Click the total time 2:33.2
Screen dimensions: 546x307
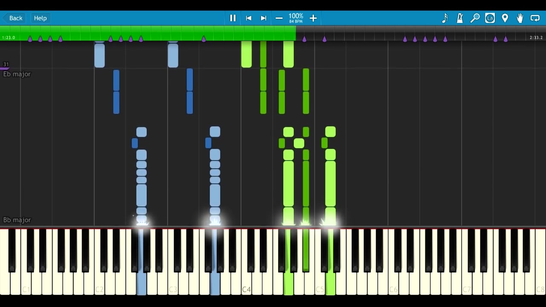tap(536, 38)
